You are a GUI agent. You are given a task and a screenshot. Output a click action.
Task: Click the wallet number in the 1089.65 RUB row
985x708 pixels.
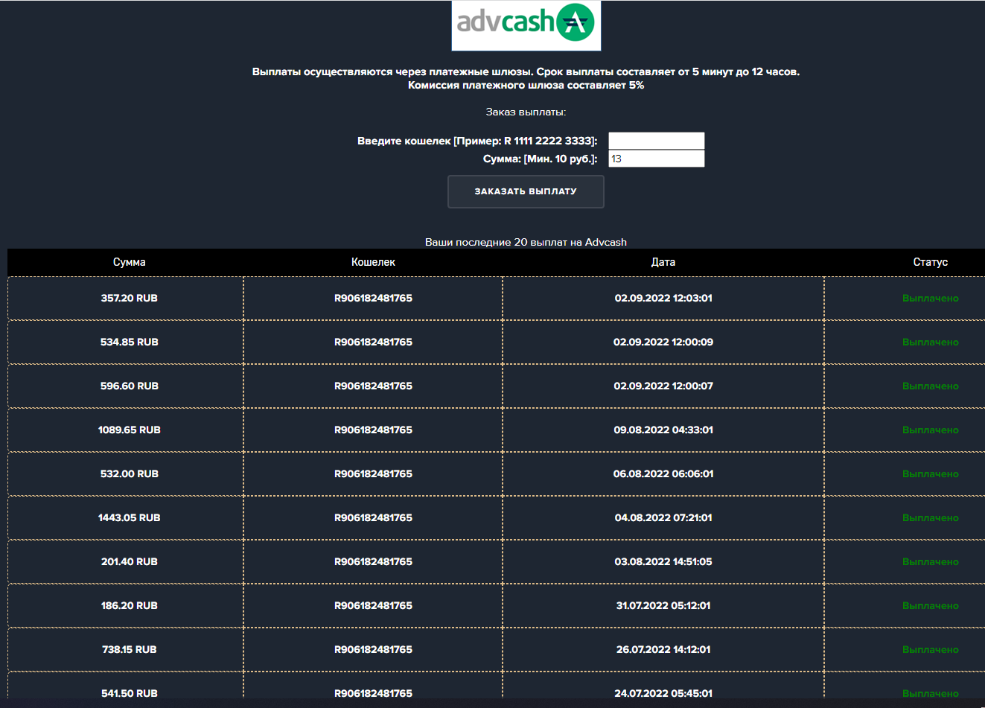(x=373, y=430)
